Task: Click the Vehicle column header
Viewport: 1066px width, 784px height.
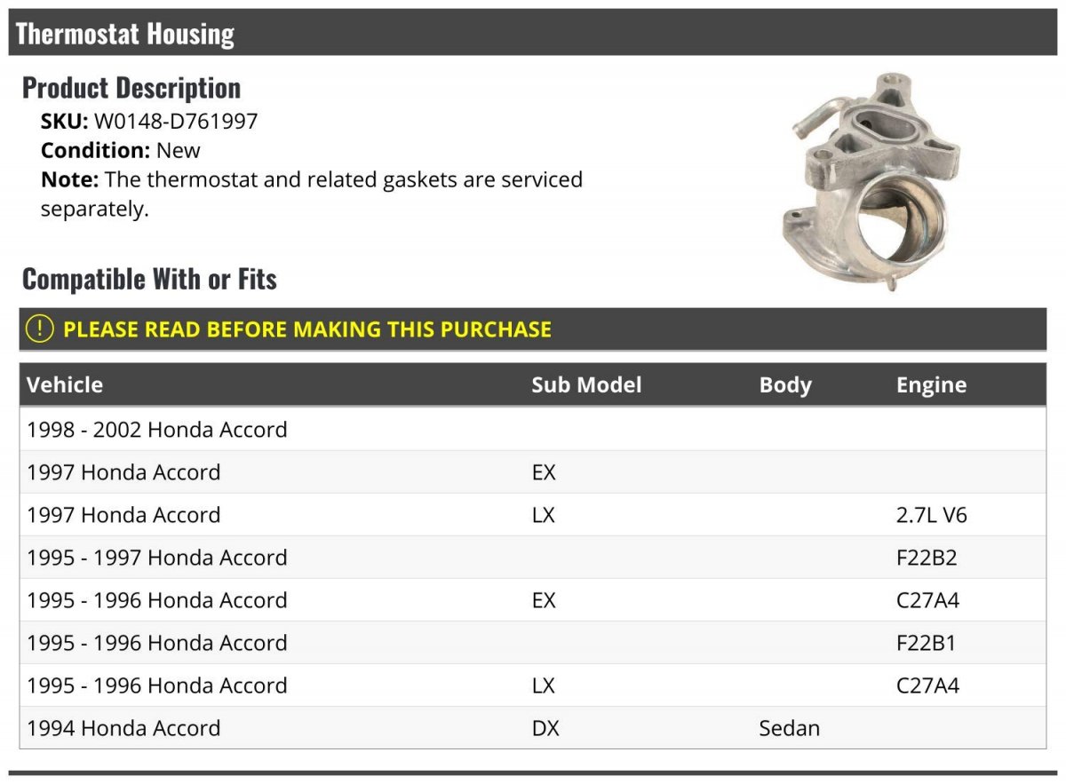Action: click(x=65, y=384)
